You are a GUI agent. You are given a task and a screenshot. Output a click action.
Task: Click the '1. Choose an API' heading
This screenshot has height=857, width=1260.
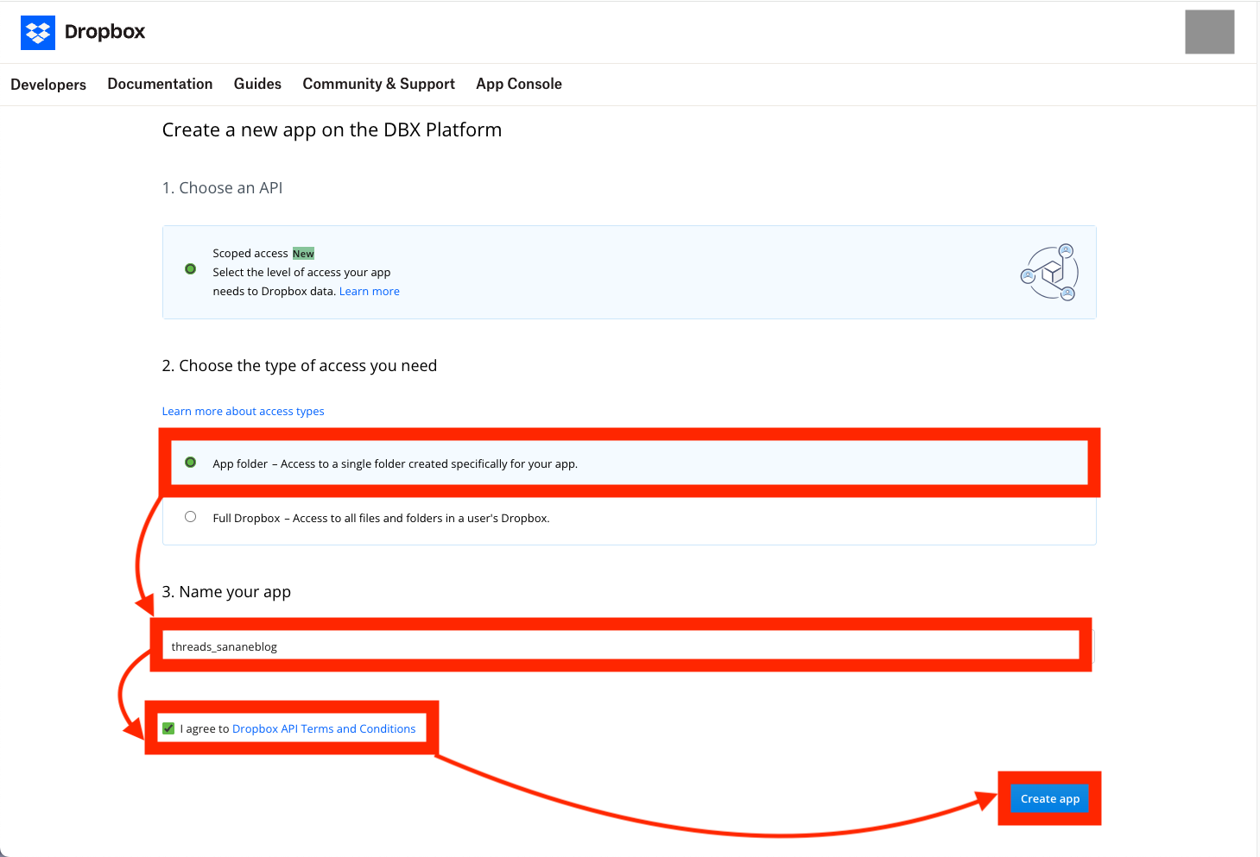click(x=222, y=188)
